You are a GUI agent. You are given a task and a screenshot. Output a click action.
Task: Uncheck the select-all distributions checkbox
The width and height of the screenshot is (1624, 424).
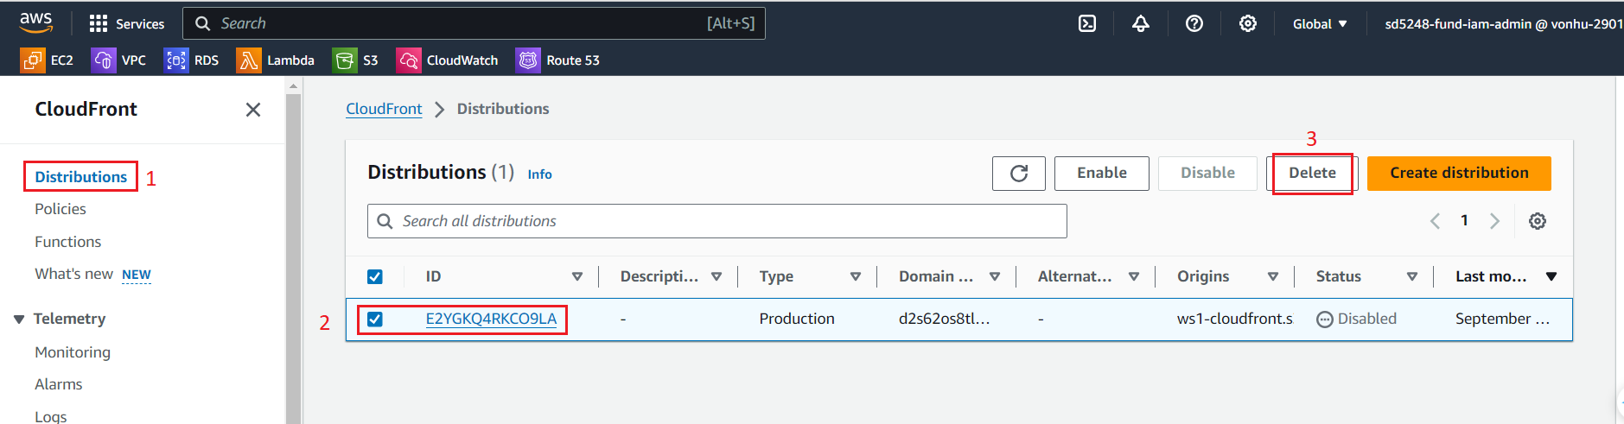[x=375, y=277]
